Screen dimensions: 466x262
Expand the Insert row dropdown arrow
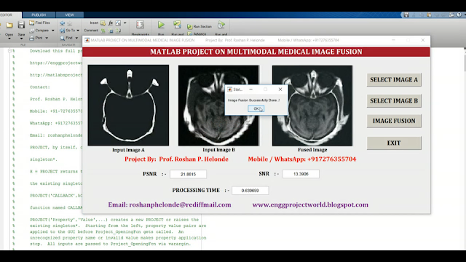click(x=125, y=23)
